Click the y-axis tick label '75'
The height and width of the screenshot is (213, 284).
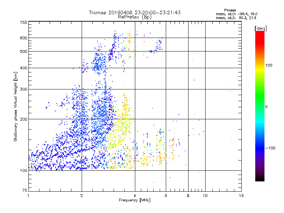25,190
